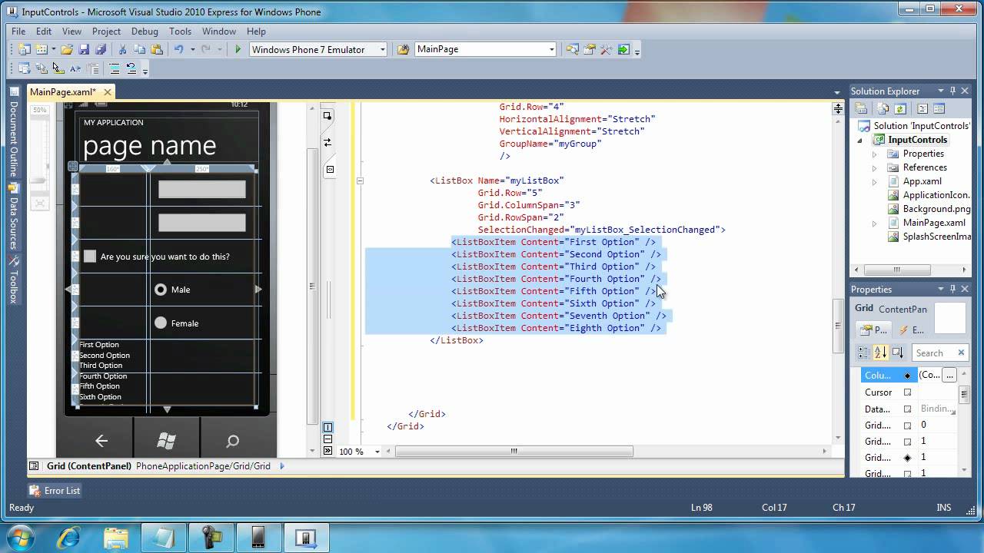Collapse the ListBox XAML region
This screenshot has width=984, height=553.
(x=359, y=180)
